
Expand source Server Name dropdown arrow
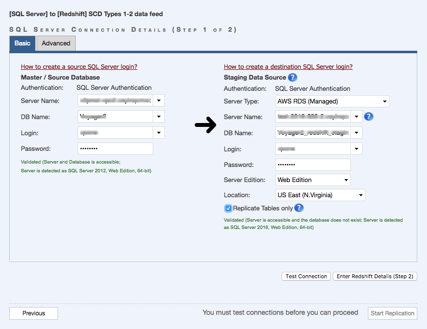(159, 101)
